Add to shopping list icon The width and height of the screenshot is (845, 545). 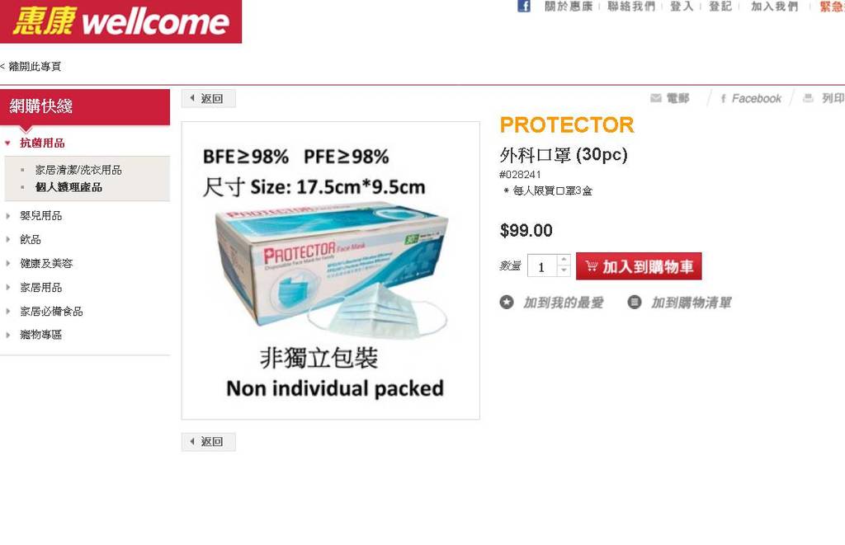point(635,302)
